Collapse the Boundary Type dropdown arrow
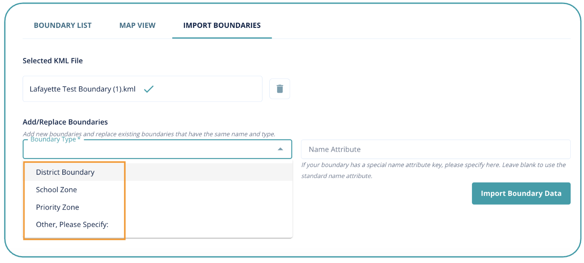The height and width of the screenshot is (263, 584). [x=280, y=149]
